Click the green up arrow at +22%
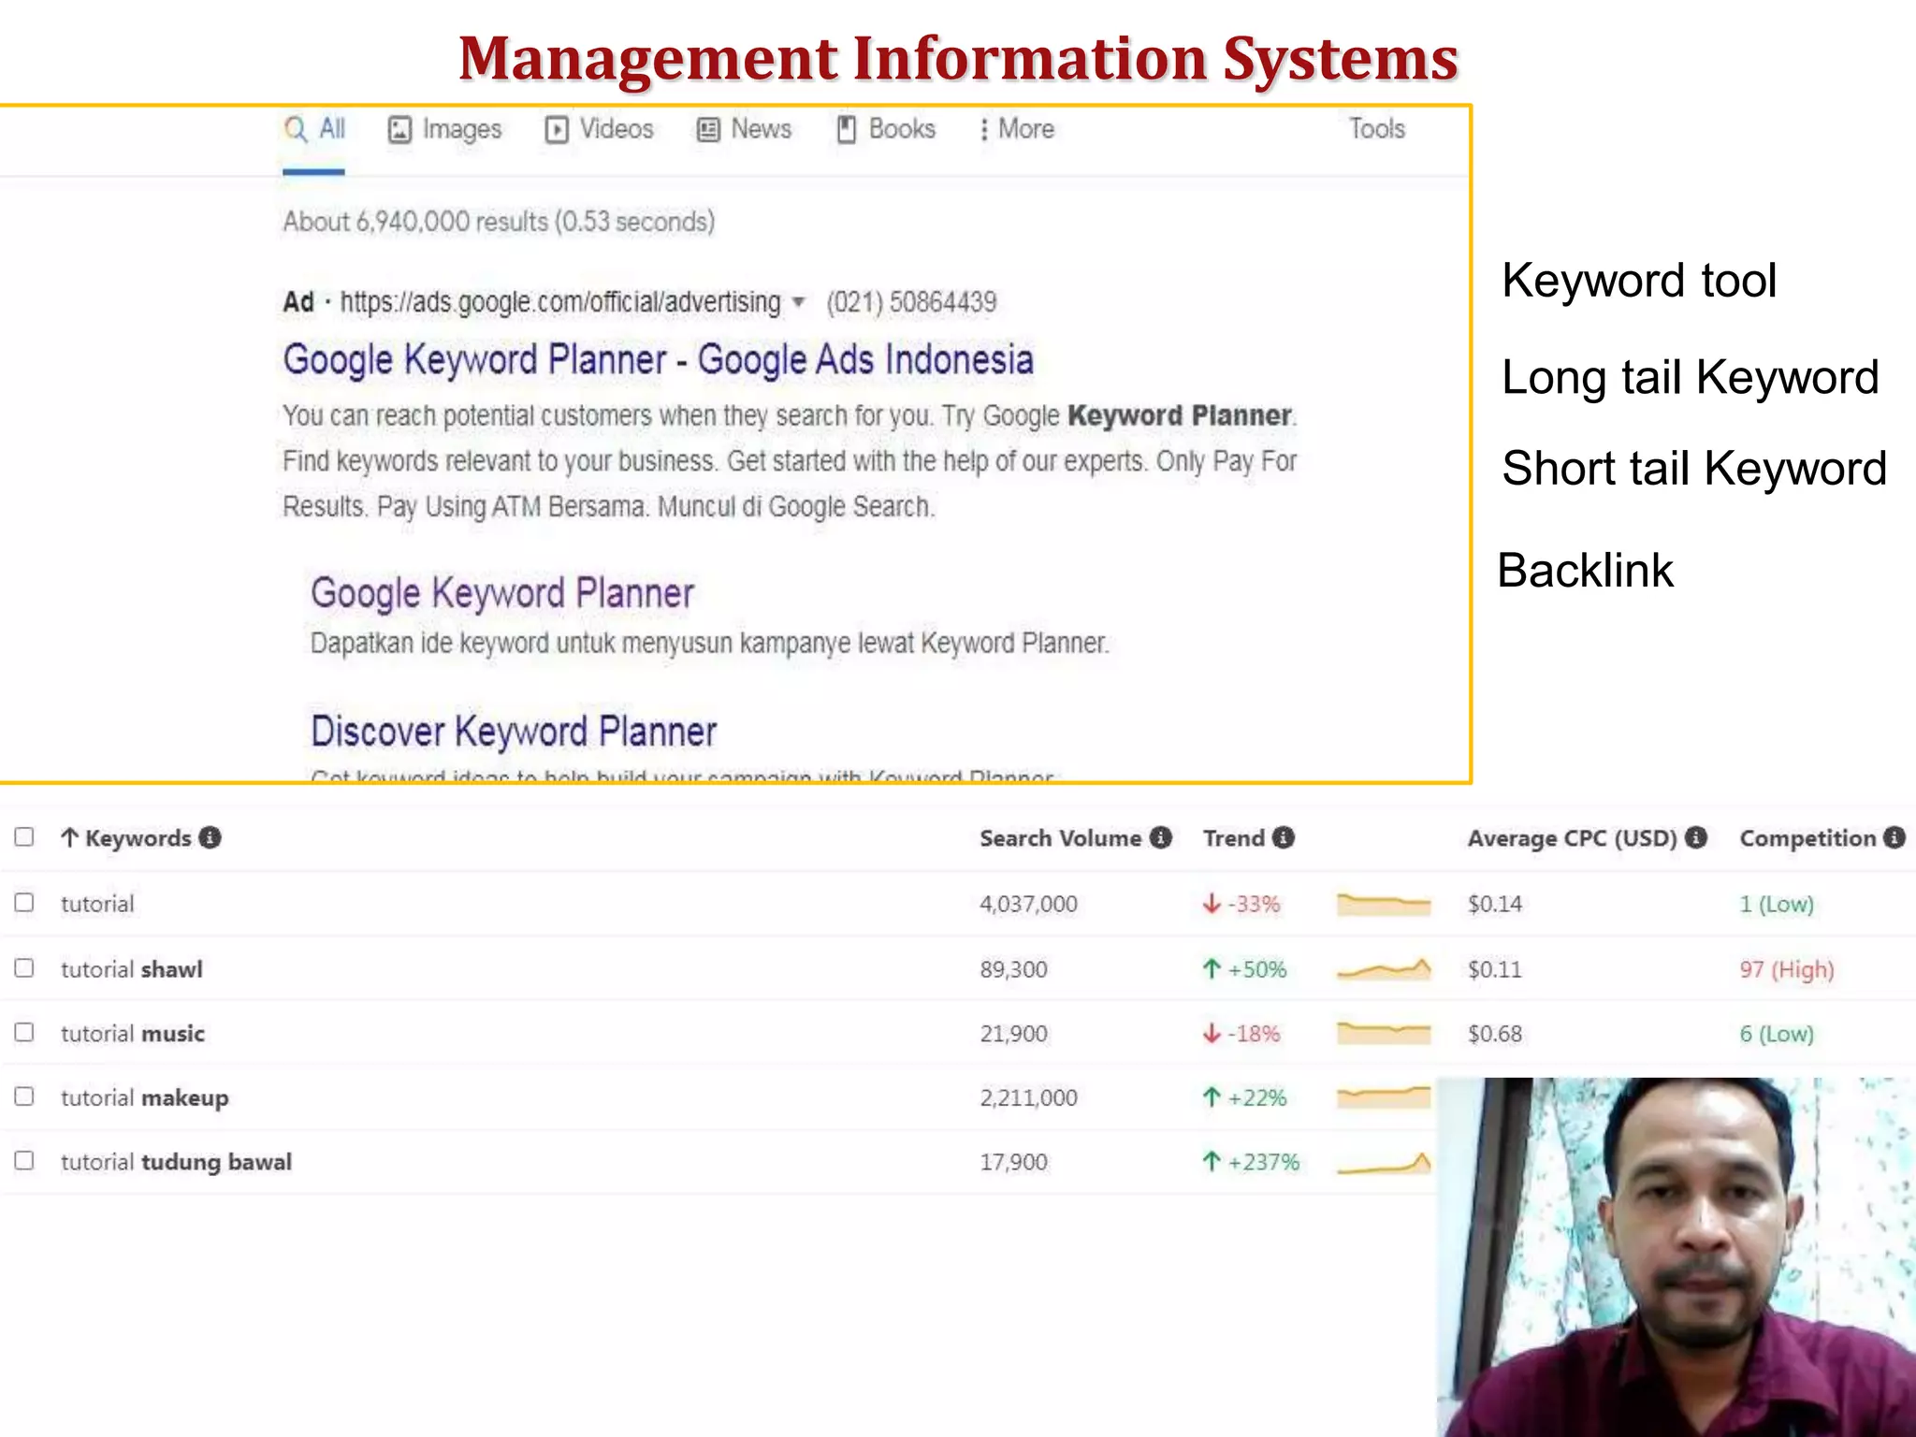 pos(1212,1097)
